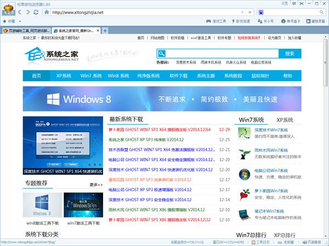Expand the address bar history dropdown
Screen dimensions: 329x246
[242, 13]
